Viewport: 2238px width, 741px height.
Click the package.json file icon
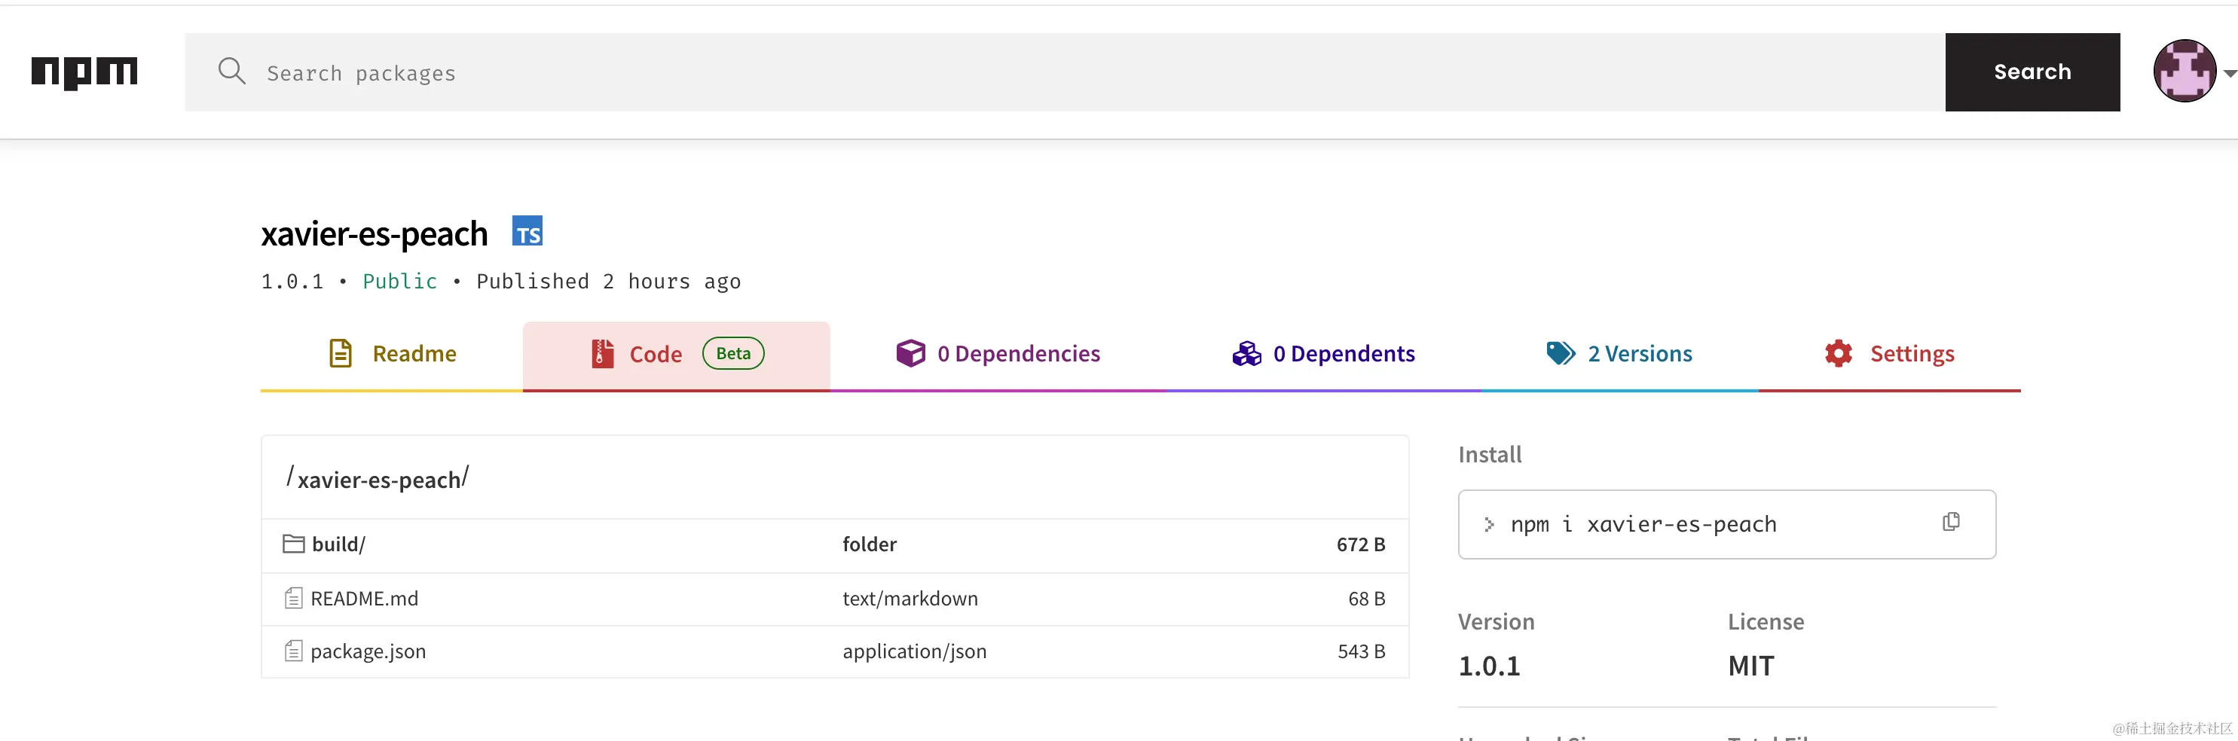pos(294,651)
